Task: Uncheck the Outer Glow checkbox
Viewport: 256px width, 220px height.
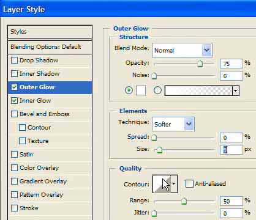Action: 14,87
